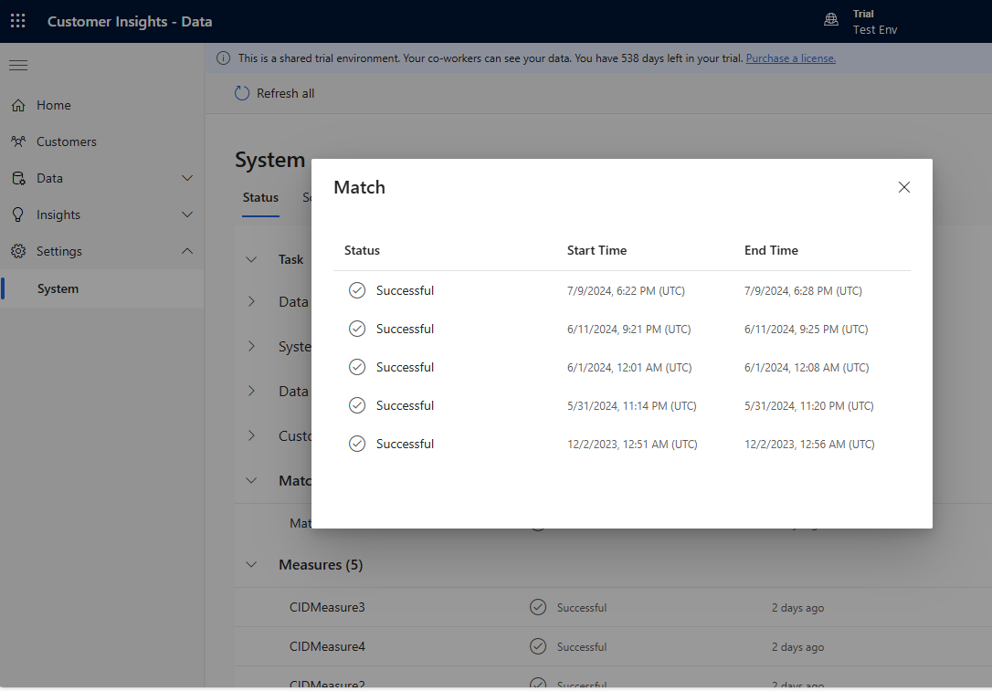Collapse the sidebar with hamburger icon

coord(18,65)
